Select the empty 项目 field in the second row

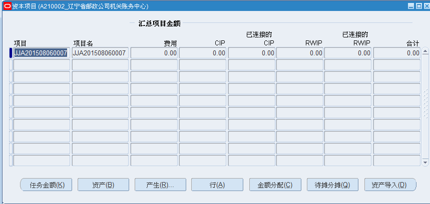click(x=41, y=65)
